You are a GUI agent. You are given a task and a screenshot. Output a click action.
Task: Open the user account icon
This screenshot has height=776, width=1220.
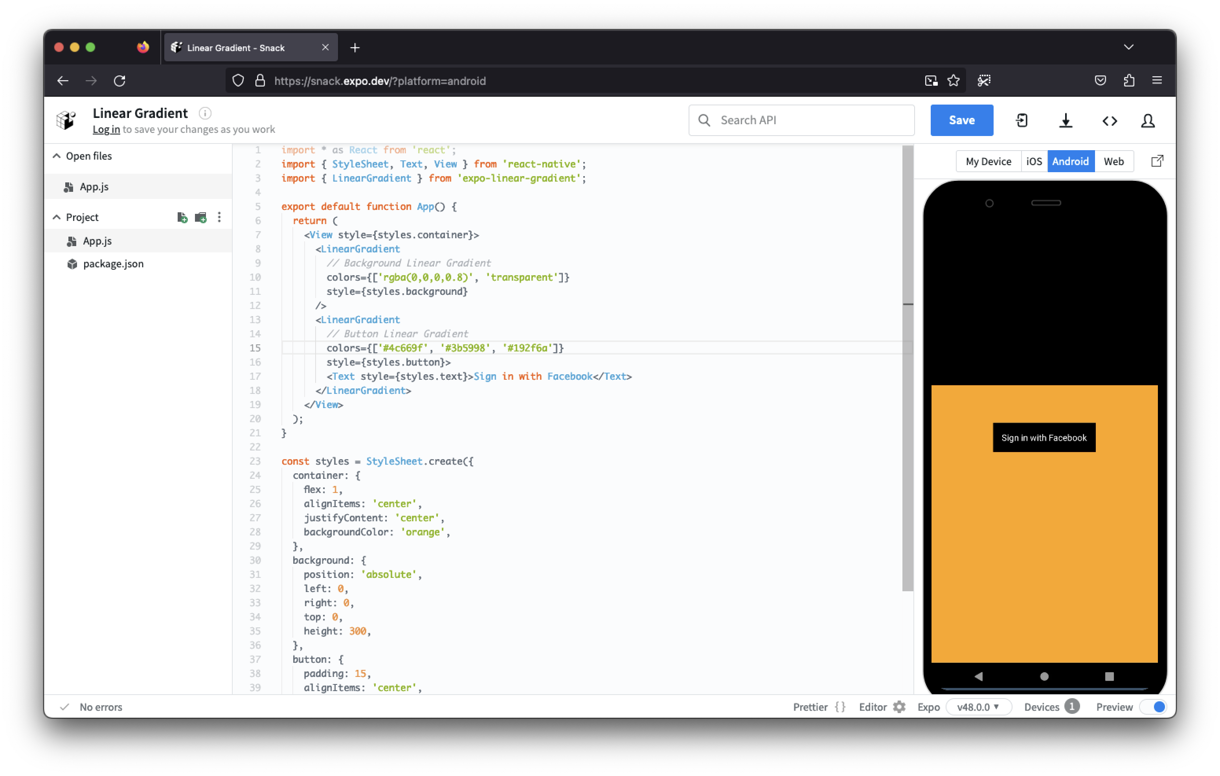[x=1148, y=121]
